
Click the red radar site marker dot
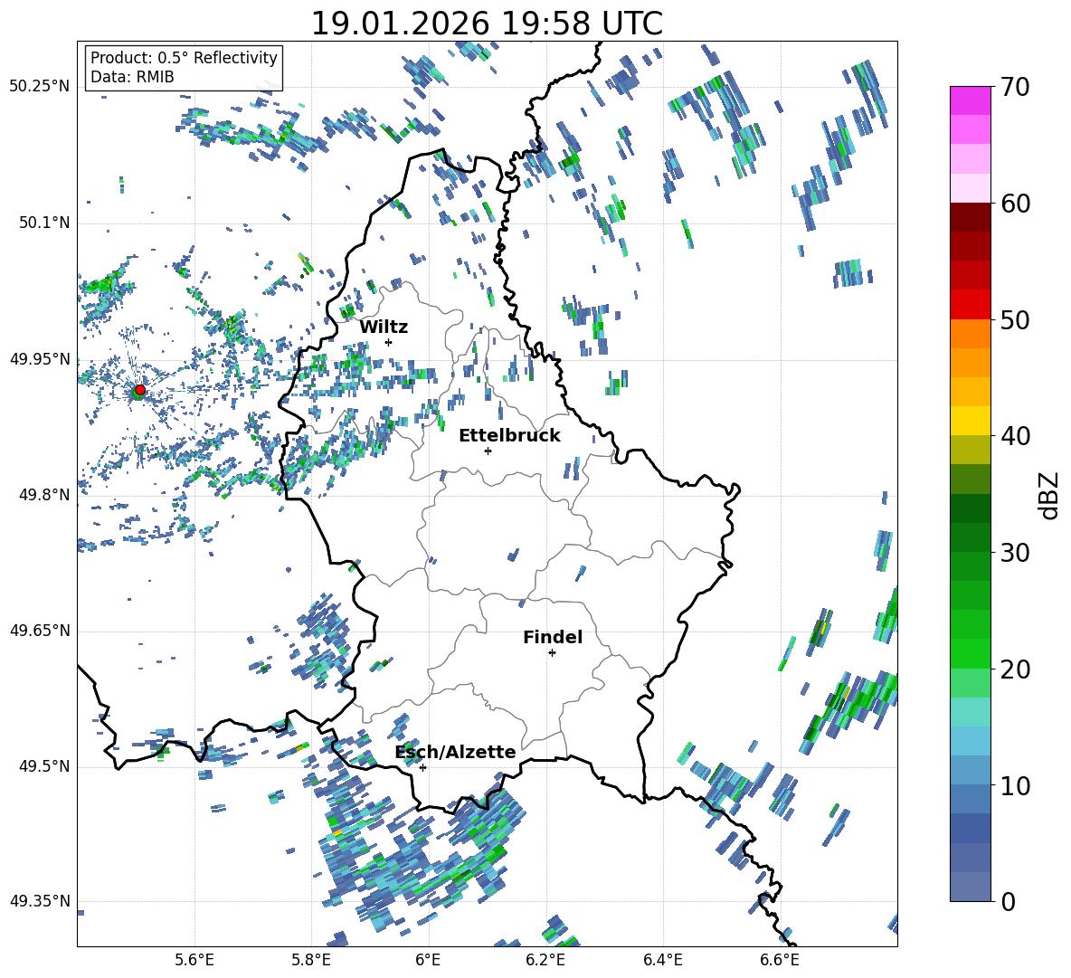pos(139,390)
